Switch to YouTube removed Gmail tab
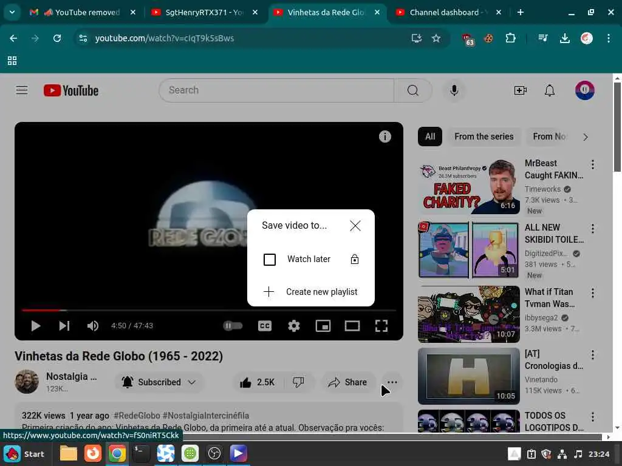This screenshot has height=466, width=622. pyautogui.click(x=82, y=12)
